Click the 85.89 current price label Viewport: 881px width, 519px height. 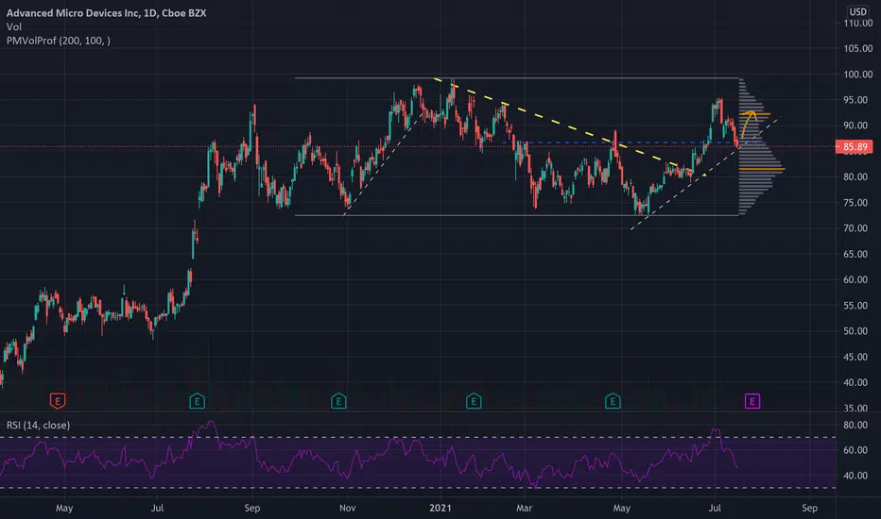click(x=854, y=147)
